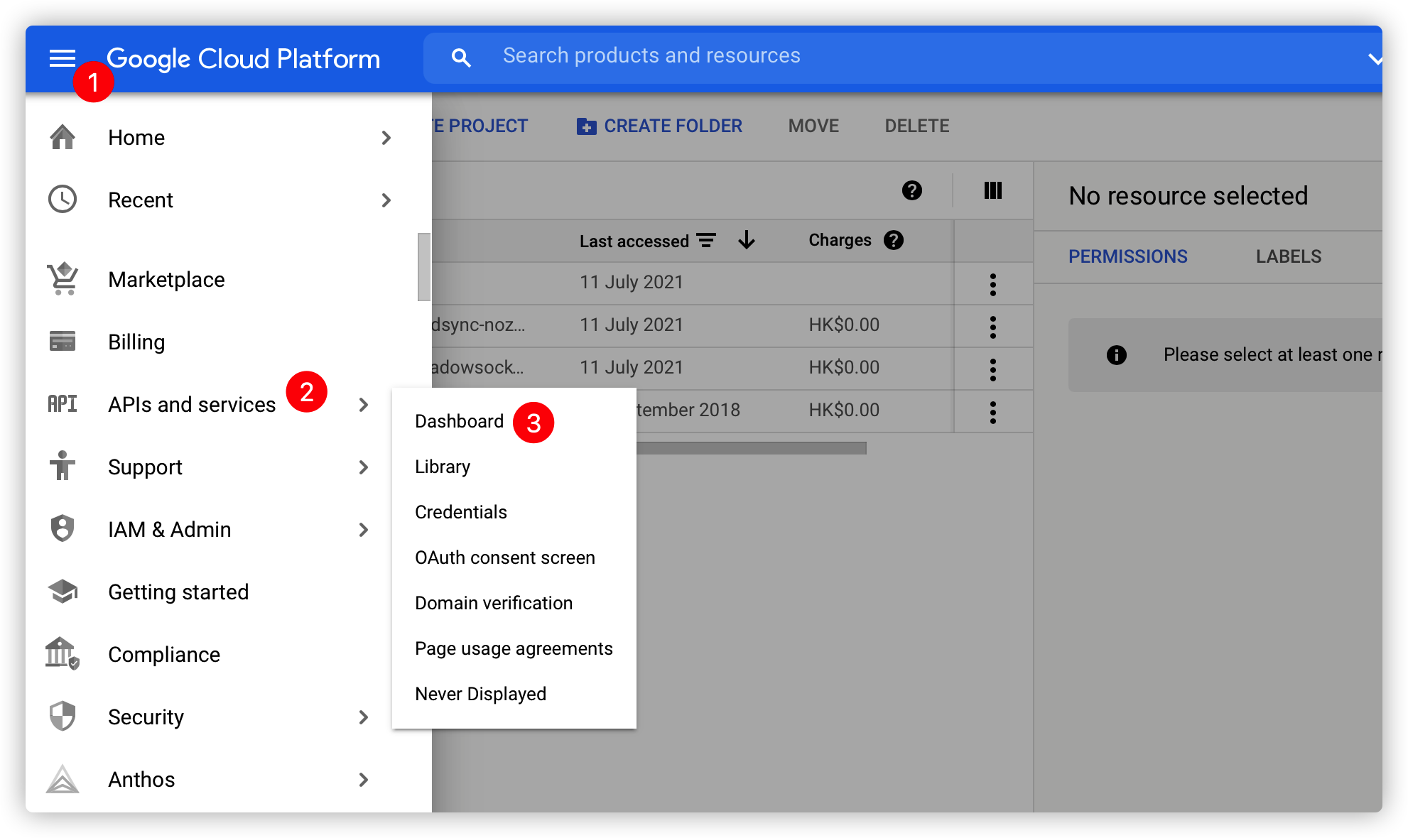Open three-dot menu for 2018 row
Viewport: 1408px width, 838px height.
pyautogui.click(x=993, y=413)
